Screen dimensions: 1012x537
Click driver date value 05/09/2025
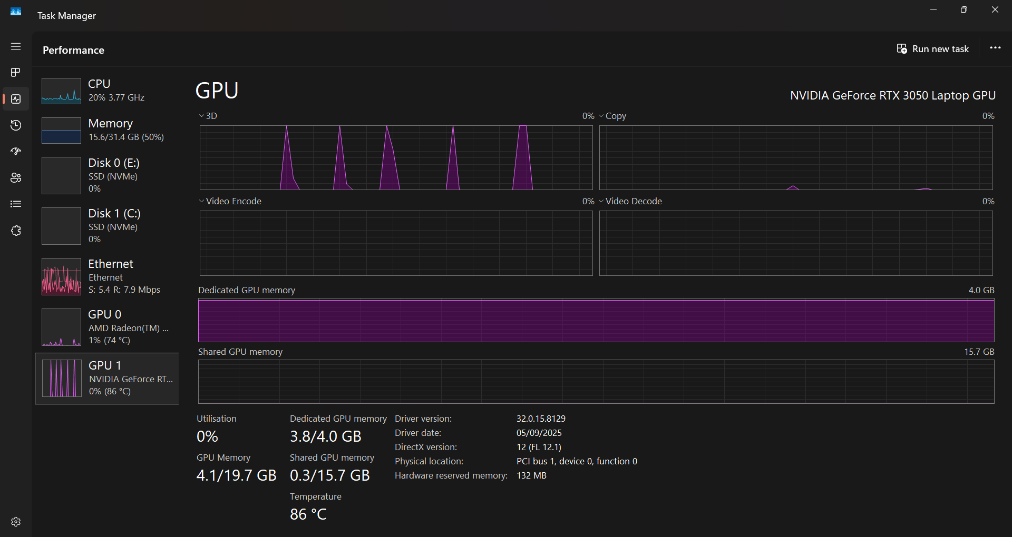click(539, 433)
